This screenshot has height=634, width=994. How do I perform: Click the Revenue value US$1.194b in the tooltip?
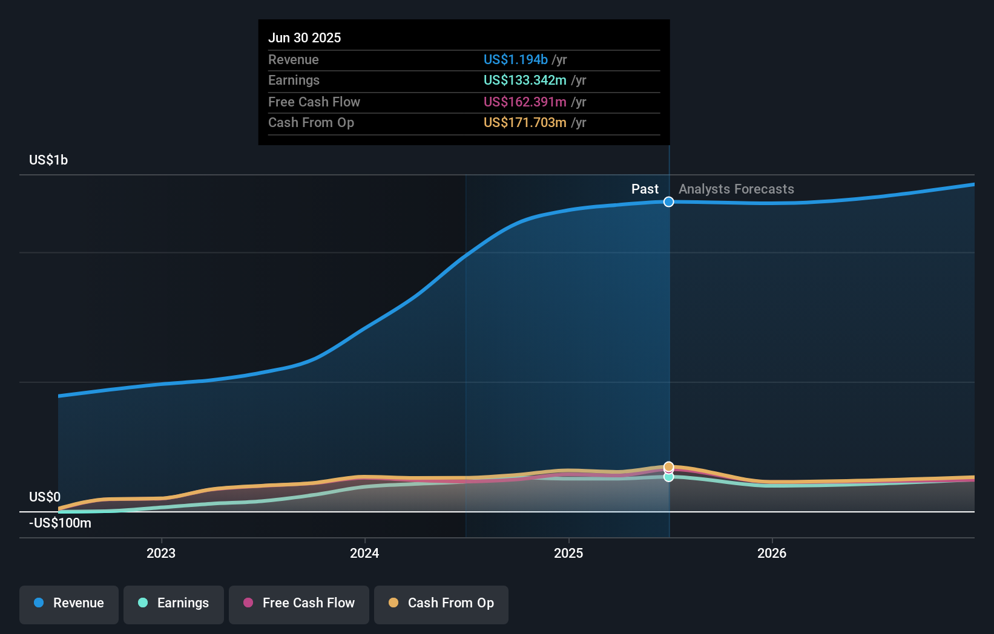(515, 60)
